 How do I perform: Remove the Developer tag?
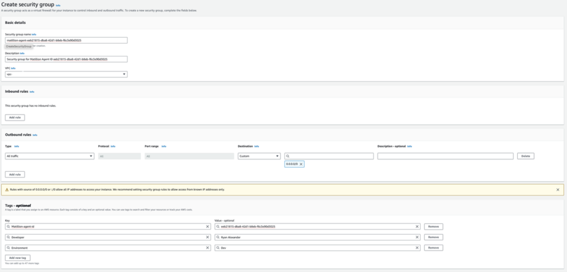point(434,237)
